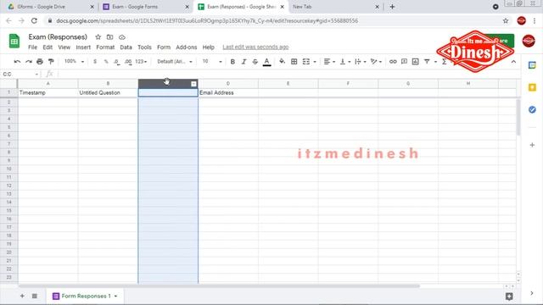Open text rotation dropdown
Viewport: 543px width, 305px height.
(x=376, y=62)
